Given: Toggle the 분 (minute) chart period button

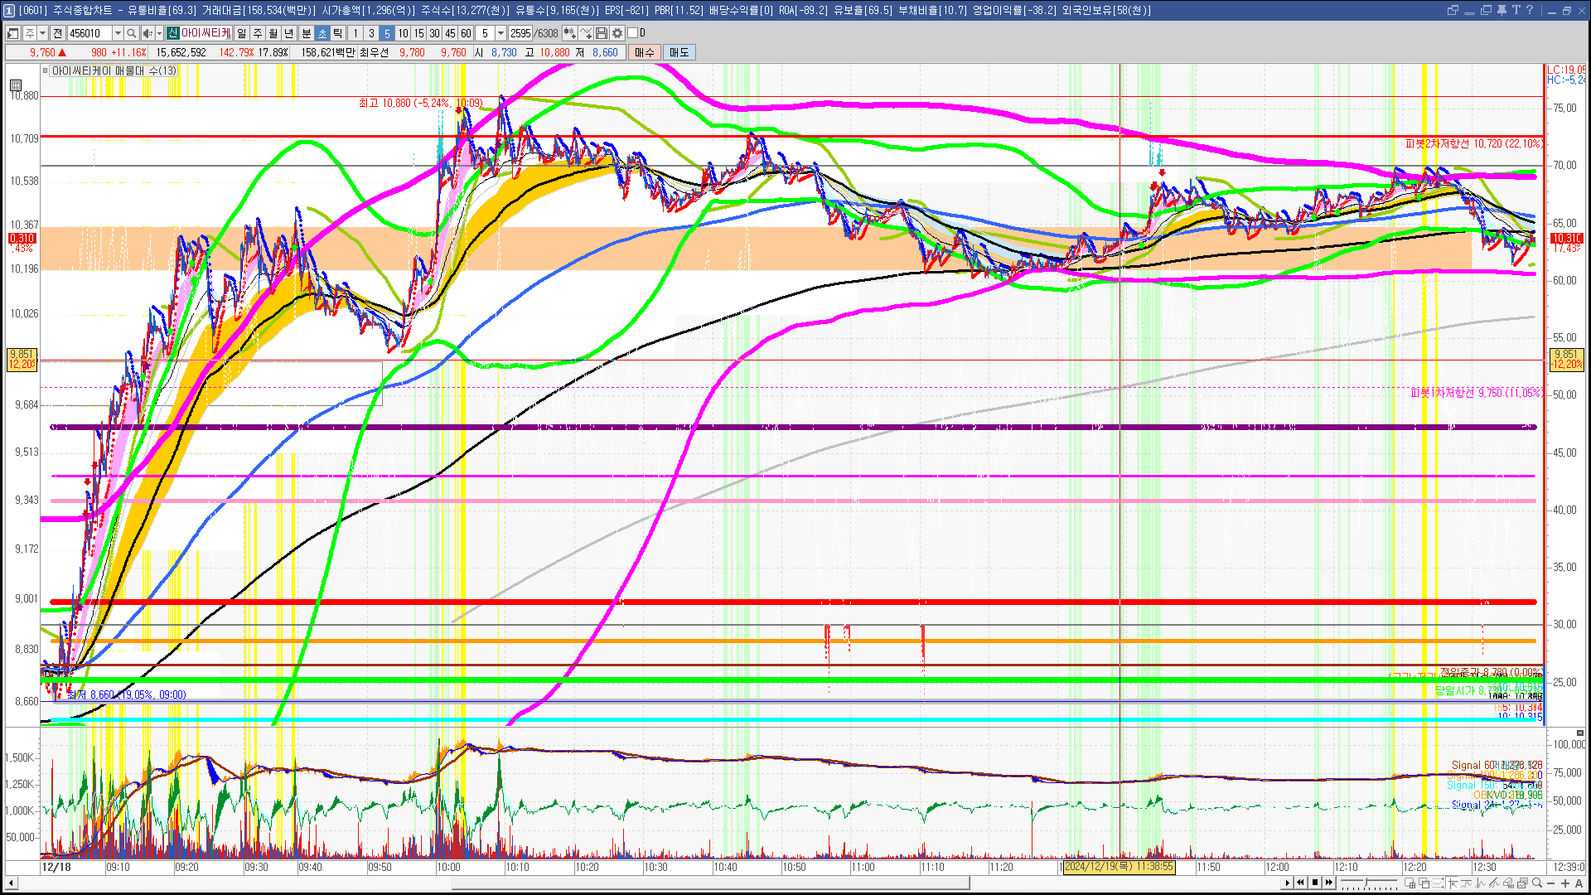Looking at the screenshot, I should click(306, 33).
